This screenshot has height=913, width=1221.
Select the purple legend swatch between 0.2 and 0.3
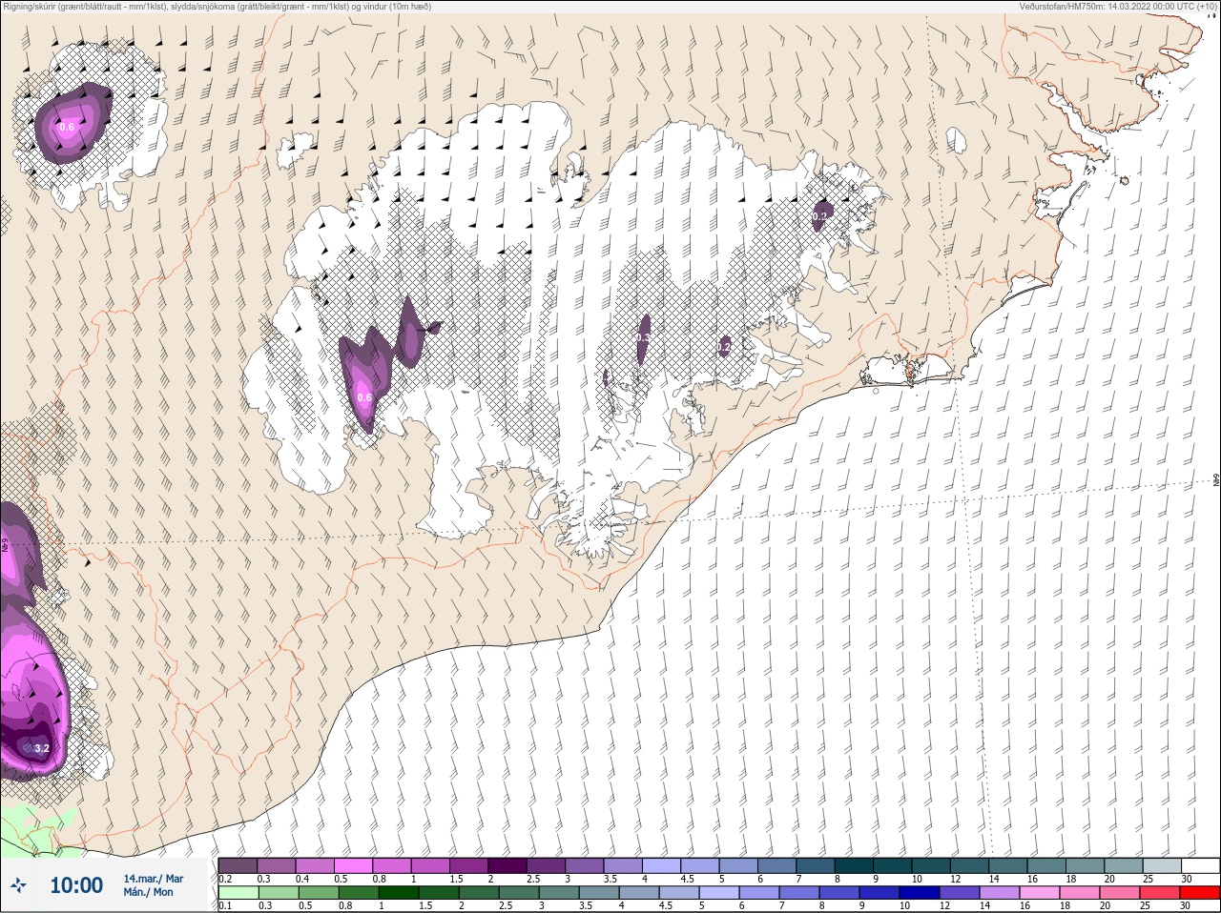point(238,865)
